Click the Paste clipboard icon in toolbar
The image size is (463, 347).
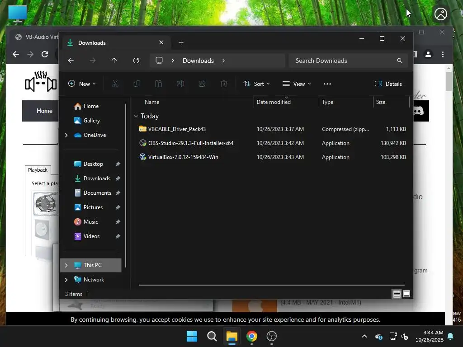pyautogui.click(x=159, y=84)
